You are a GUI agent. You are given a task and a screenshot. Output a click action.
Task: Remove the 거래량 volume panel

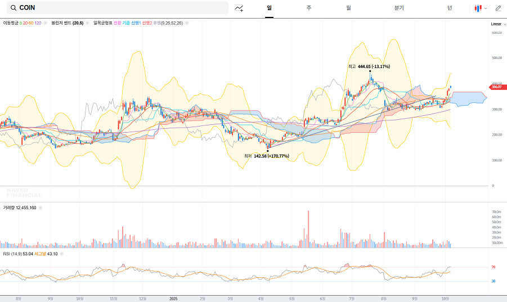[41, 208]
